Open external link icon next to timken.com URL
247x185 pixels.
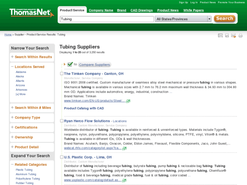pyautogui.click(x=128, y=101)
